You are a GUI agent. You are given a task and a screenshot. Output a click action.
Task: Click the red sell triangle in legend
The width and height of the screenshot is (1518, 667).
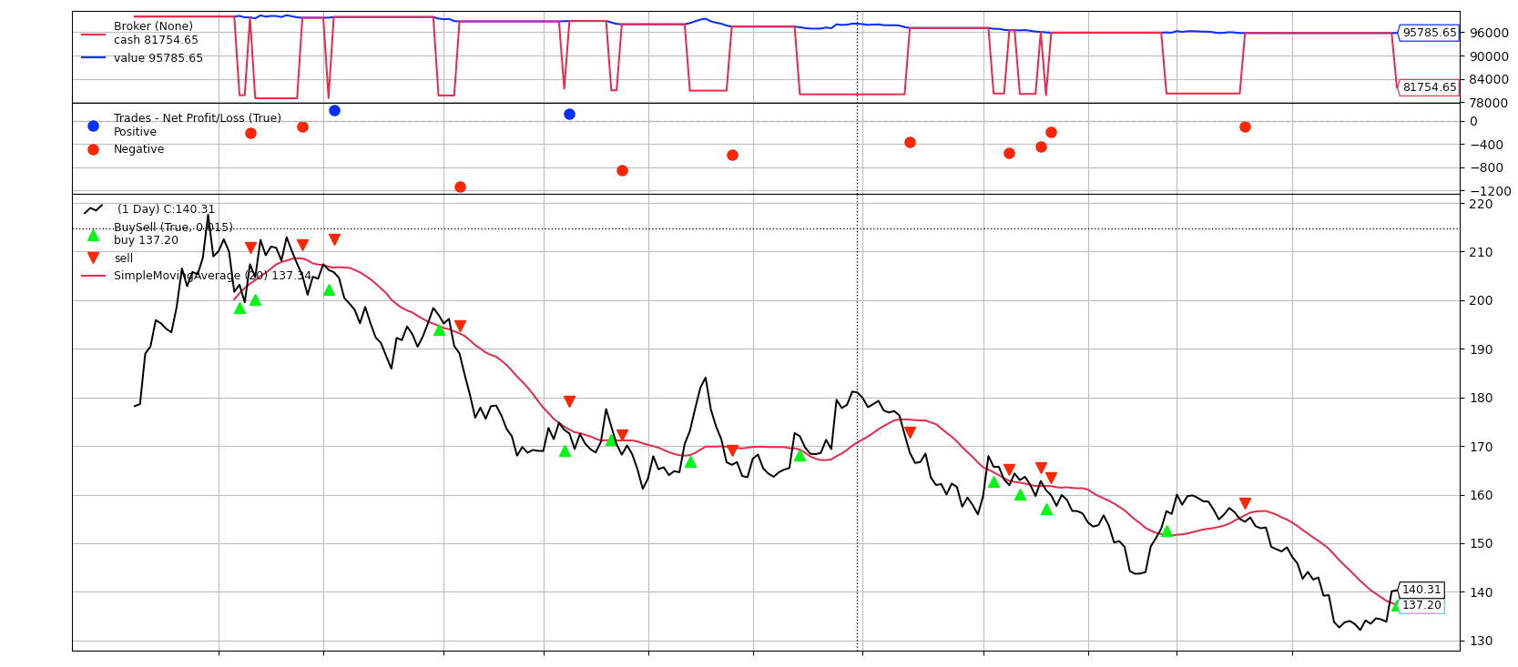point(93,258)
